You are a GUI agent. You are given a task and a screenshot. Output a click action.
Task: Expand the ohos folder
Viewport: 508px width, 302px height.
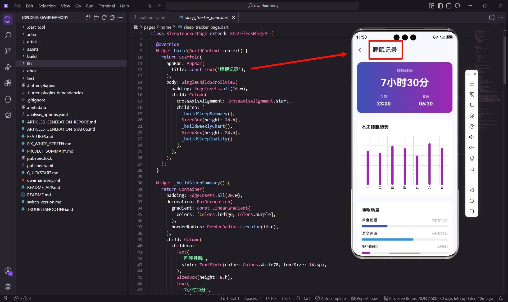pyautogui.click(x=31, y=71)
